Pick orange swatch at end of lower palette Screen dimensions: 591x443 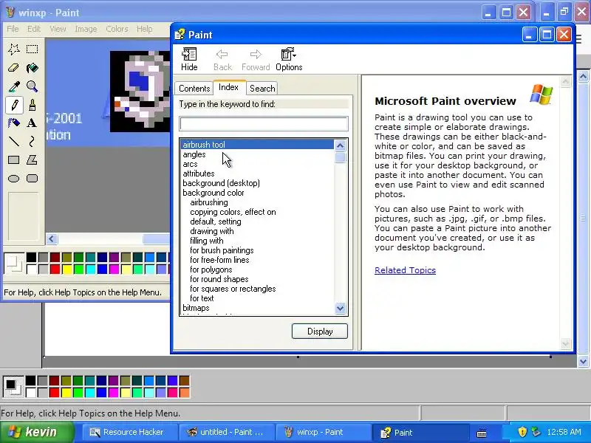184,393
